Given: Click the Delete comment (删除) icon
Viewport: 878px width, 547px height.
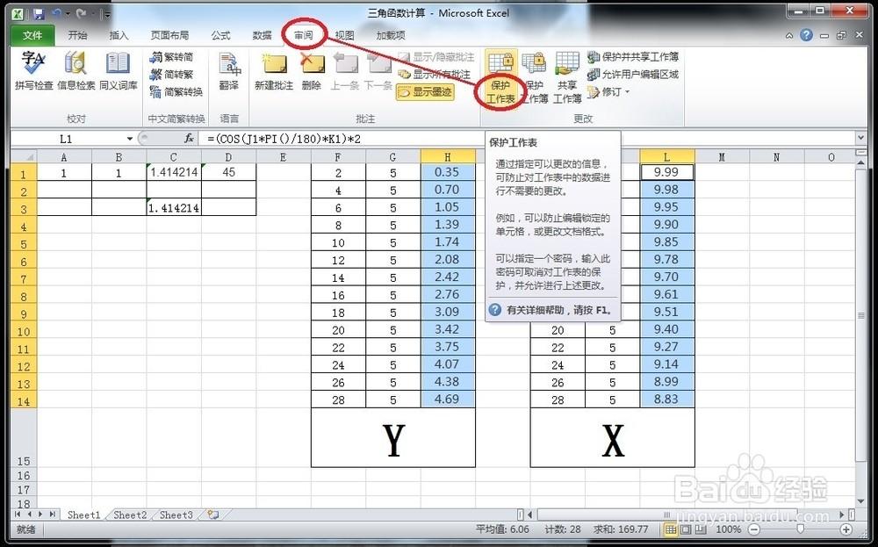Looking at the screenshot, I should point(311,70).
